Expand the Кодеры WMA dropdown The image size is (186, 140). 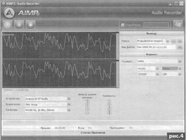click(180, 61)
